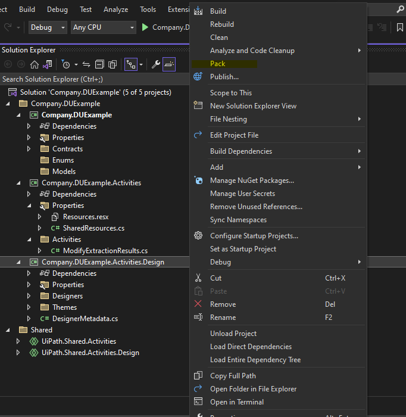Screen dimensions: 406x417
Task: Select Cut in the context menu
Action: 278,278
